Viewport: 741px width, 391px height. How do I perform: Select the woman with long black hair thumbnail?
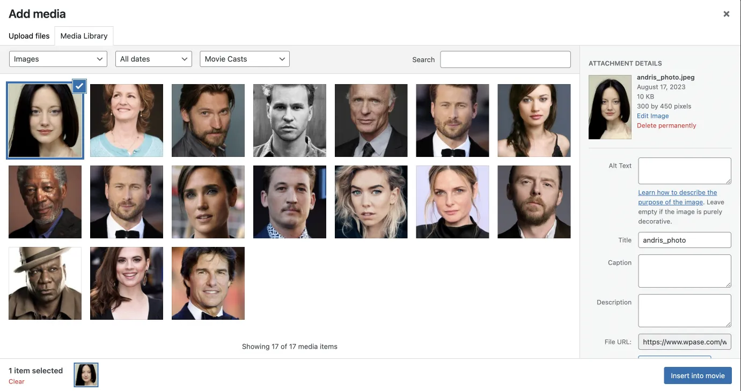point(45,121)
